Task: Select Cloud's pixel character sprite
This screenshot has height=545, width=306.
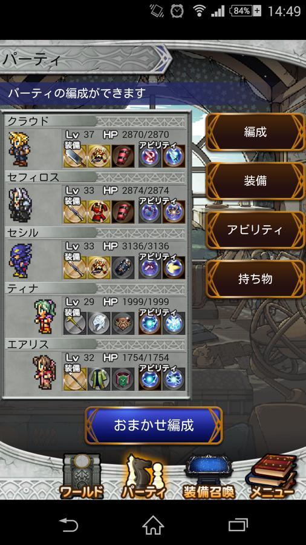Action: 19,148
